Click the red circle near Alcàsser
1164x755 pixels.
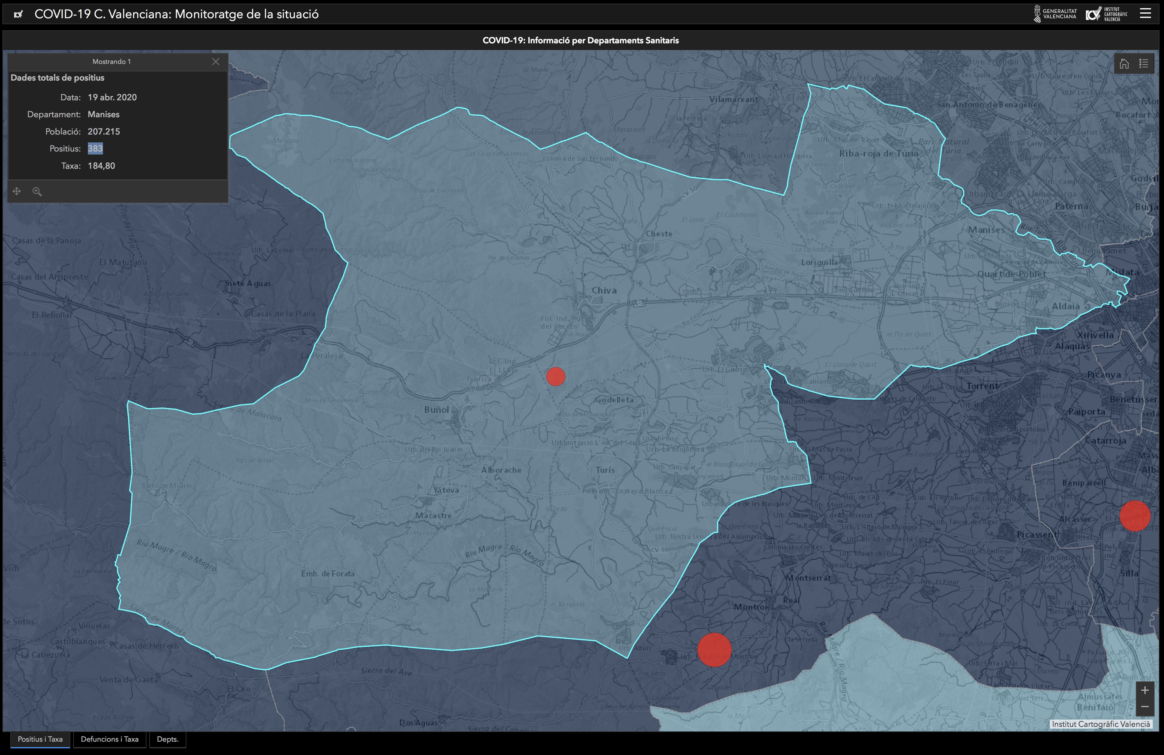point(1135,516)
